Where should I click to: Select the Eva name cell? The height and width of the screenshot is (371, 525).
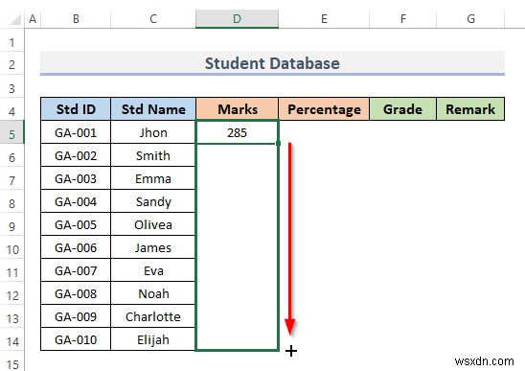pyautogui.click(x=153, y=270)
